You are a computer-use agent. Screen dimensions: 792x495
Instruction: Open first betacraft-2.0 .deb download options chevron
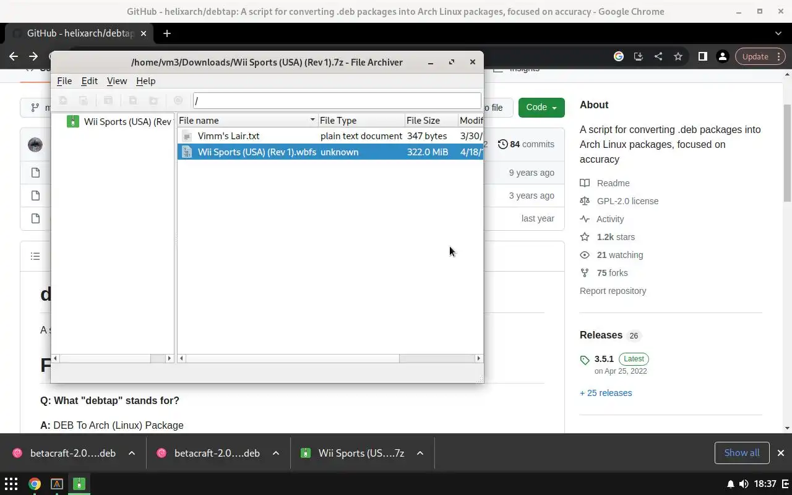(x=132, y=453)
